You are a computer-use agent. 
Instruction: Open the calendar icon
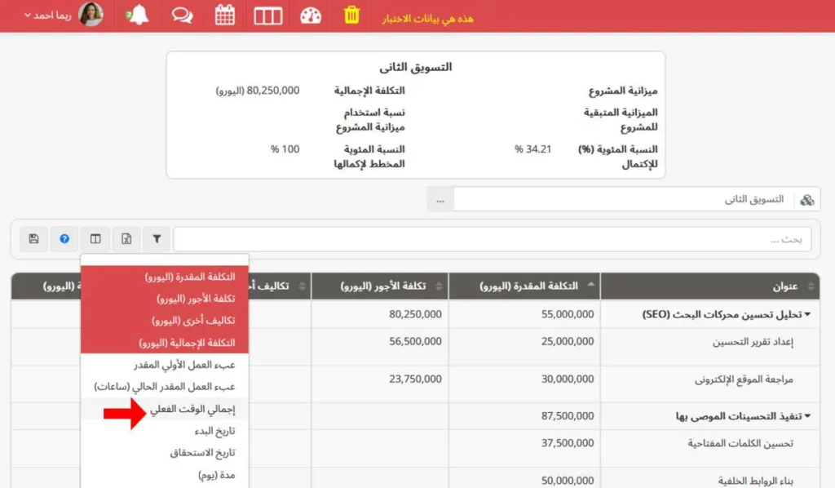[224, 16]
